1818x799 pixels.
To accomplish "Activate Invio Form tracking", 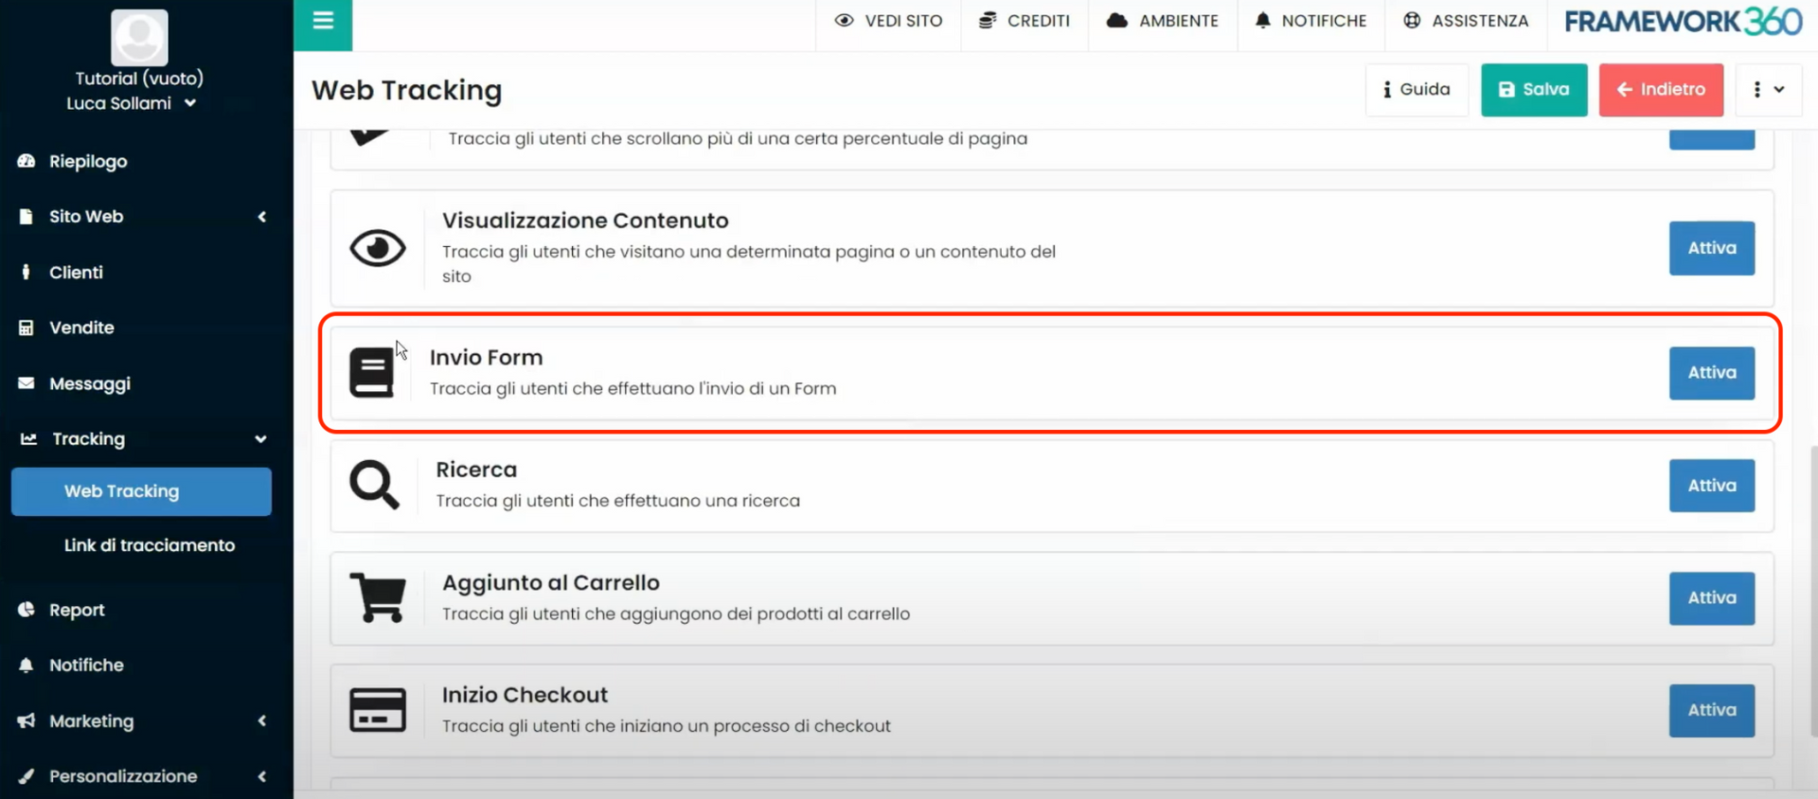I will click(x=1711, y=373).
